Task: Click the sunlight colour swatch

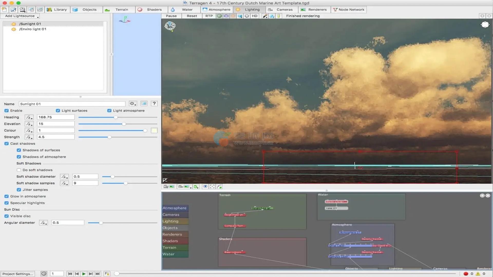Action: (154, 131)
